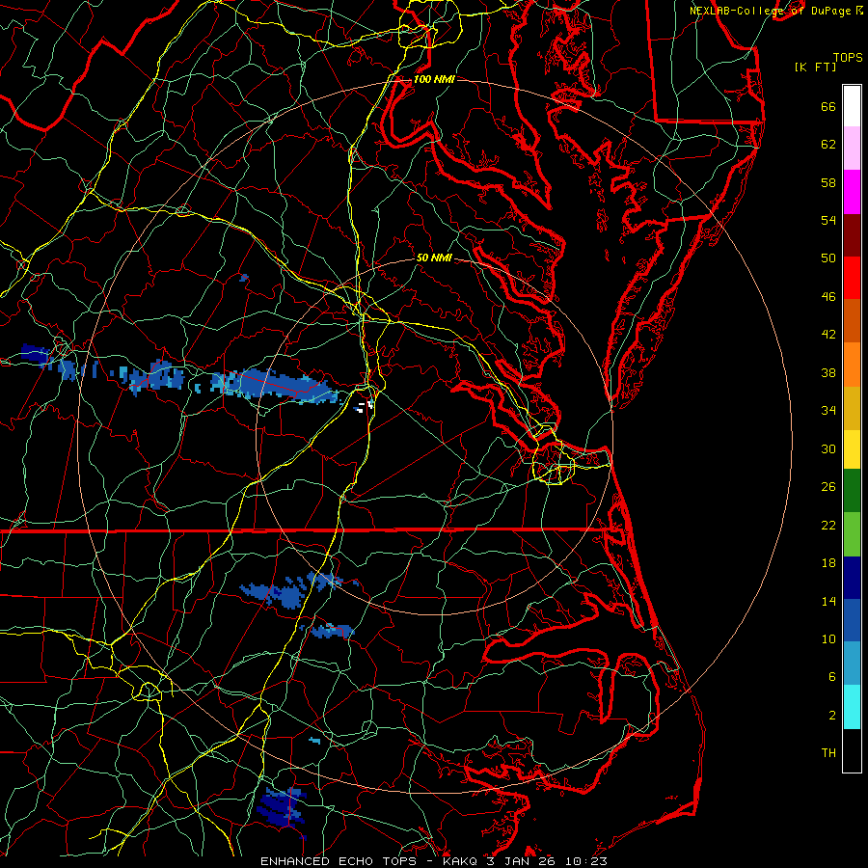Click the 22 scale label
The image size is (868, 868).
pos(828,525)
